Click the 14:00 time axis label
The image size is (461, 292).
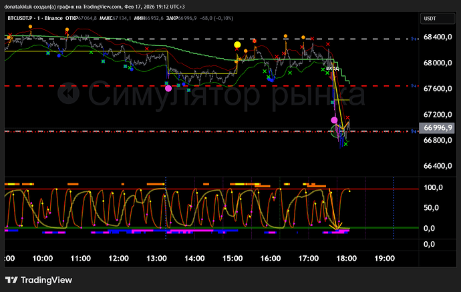pos(194,257)
